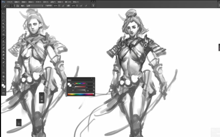Screen dimensions: 220x137
Task: Click the flow 100% input field
Action: (x=73, y=6)
